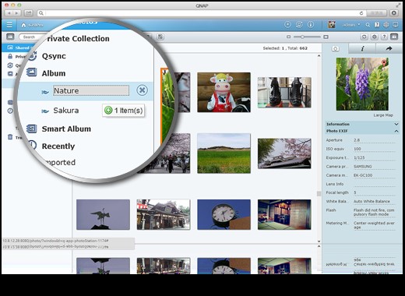The height and width of the screenshot is (296, 405).
Task: Open the event notifications info icon
Action: pos(311,25)
